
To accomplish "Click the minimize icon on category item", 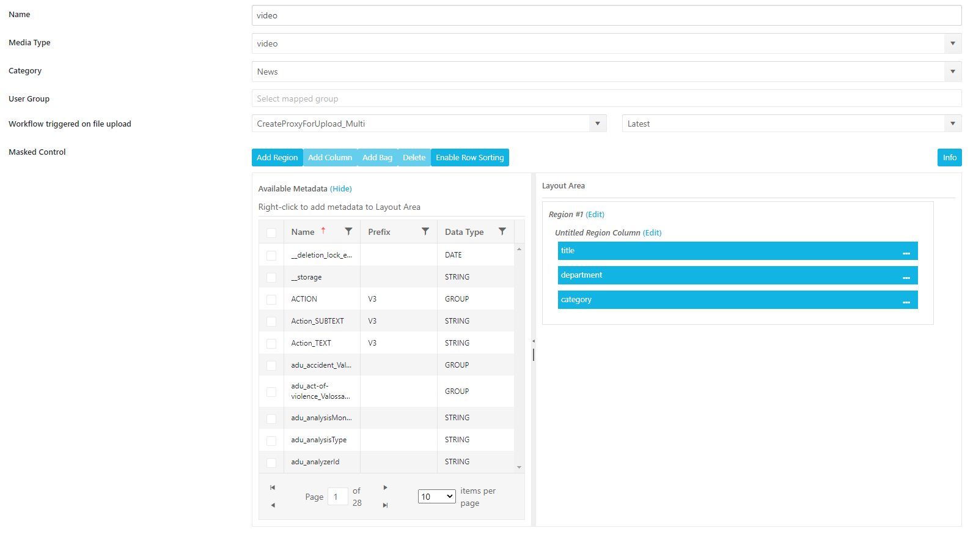I will pyautogui.click(x=906, y=301).
